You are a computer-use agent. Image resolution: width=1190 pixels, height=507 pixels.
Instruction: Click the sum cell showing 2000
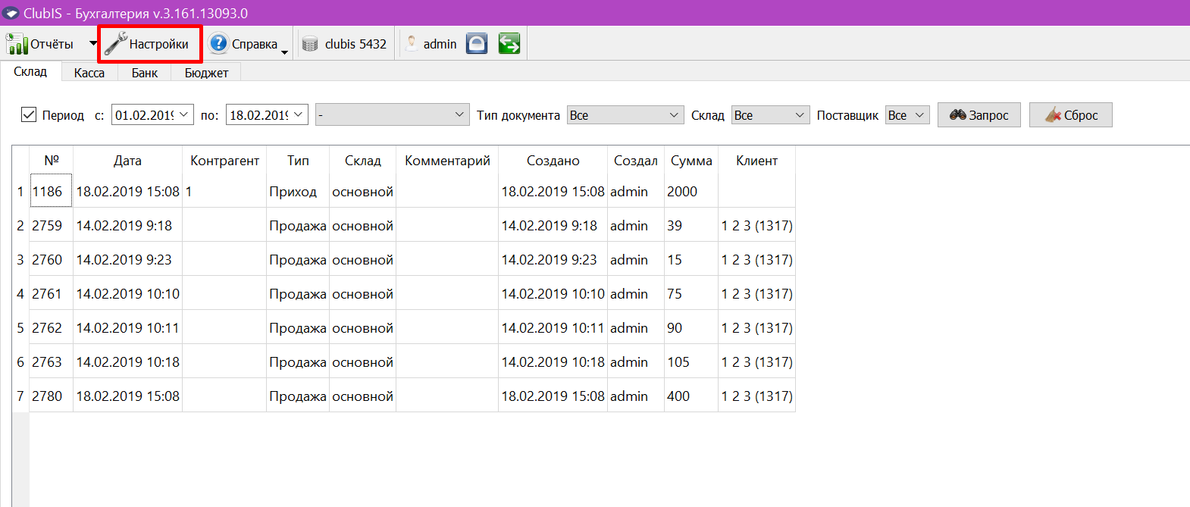tap(691, 191)
